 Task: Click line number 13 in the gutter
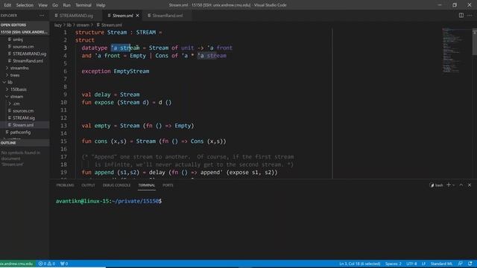click(x=63, y=126)
